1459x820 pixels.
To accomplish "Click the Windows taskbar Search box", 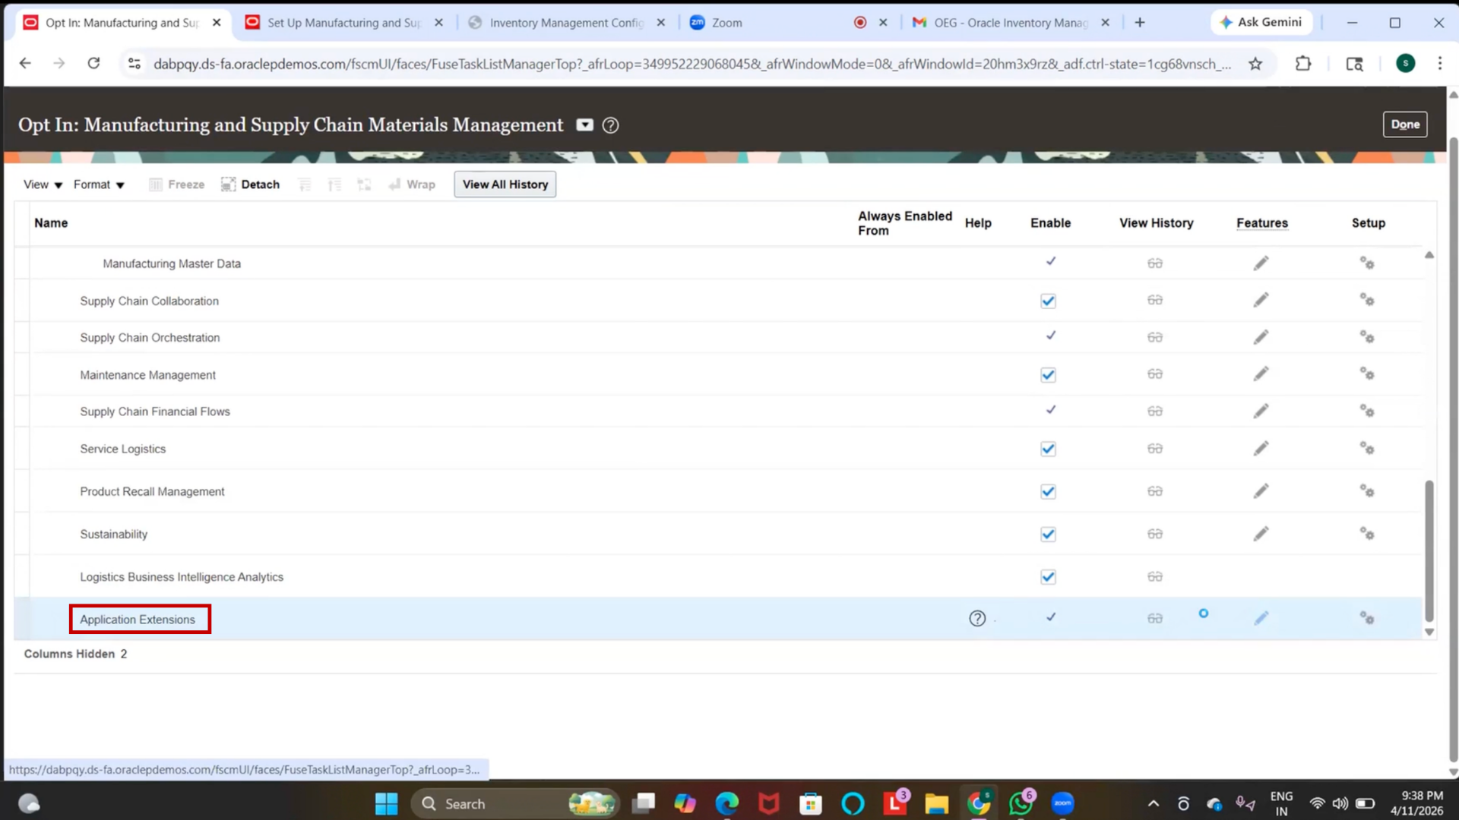I will click(514, 803).
